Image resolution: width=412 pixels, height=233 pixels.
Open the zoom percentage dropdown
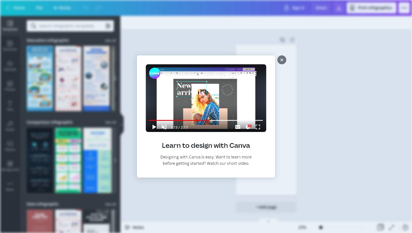click(302, 227)
